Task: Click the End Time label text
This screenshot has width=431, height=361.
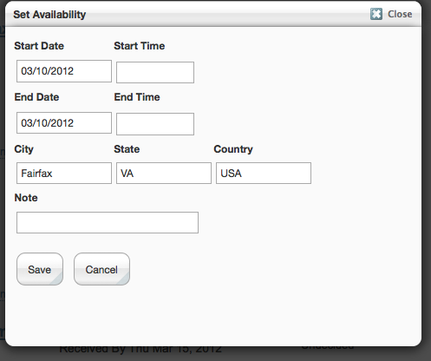Action: [x=137, y=97]
